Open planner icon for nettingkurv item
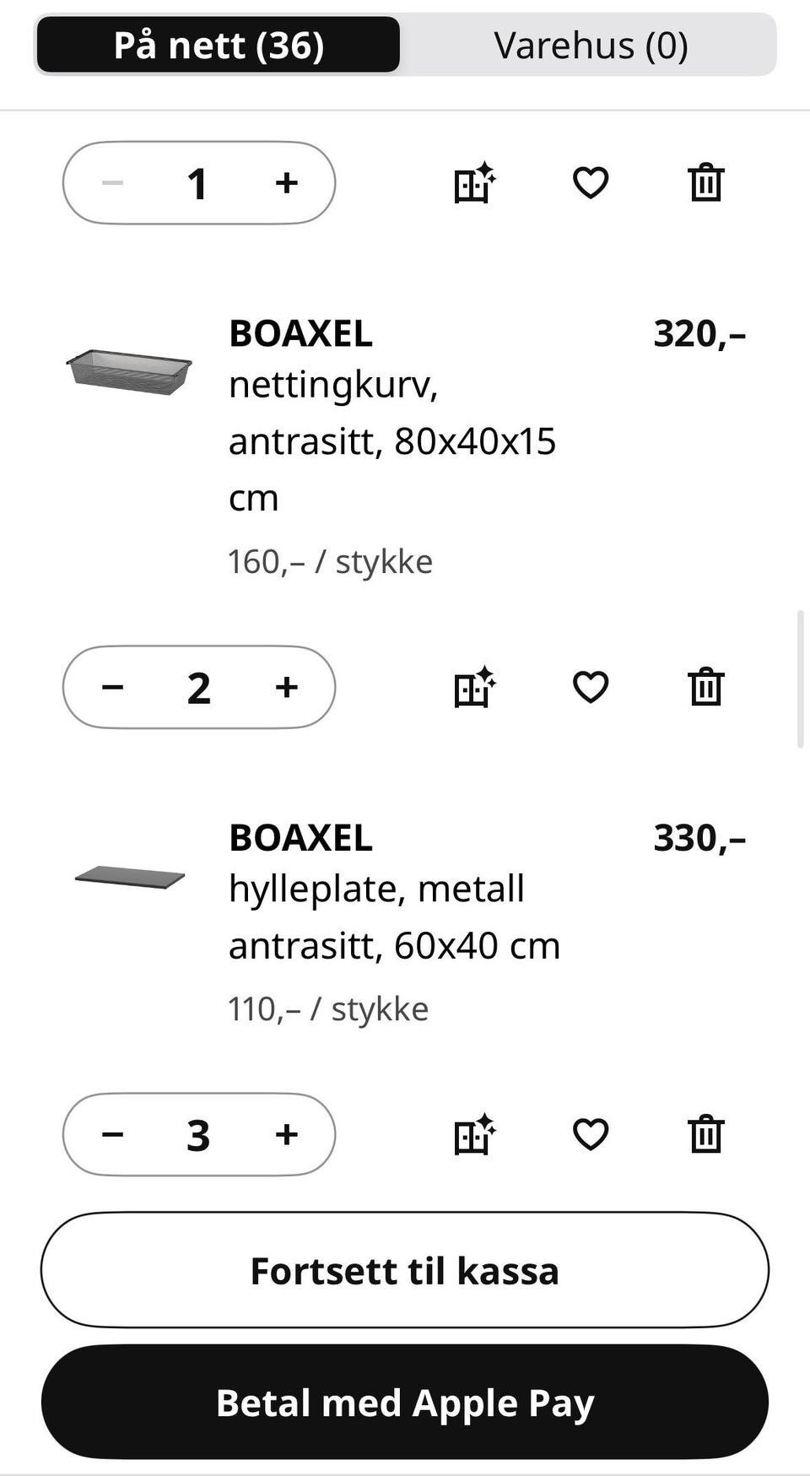 (474, 687)
